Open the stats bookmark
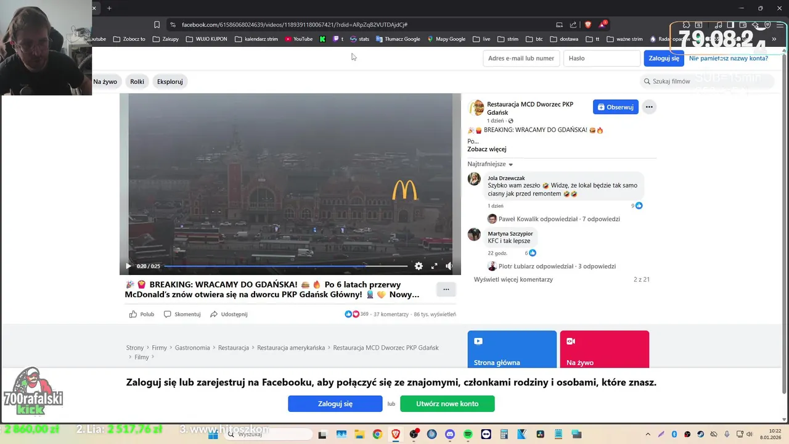789x444 pixels. pyautogui.click(x=359, y=39)
